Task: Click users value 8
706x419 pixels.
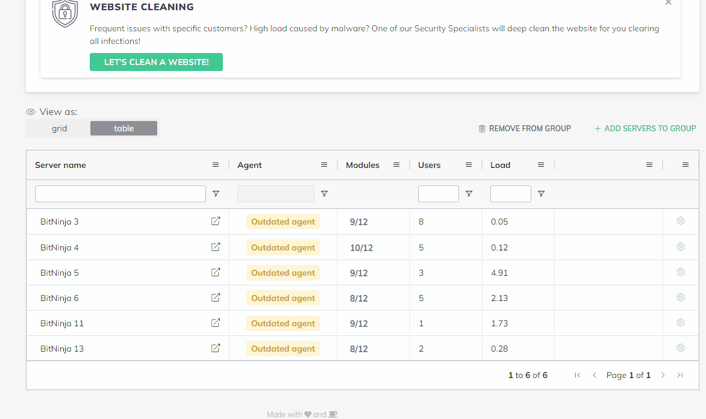Action: click(x=421, y=222)
